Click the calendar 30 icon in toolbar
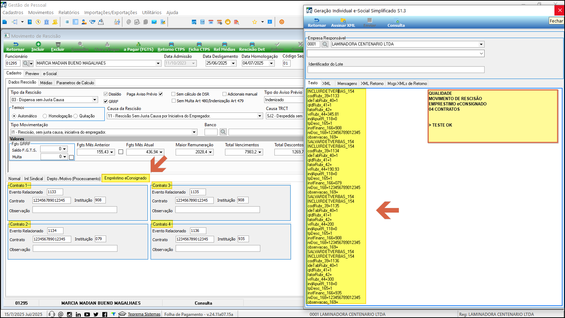565x318 pixels. click(211, 22)
